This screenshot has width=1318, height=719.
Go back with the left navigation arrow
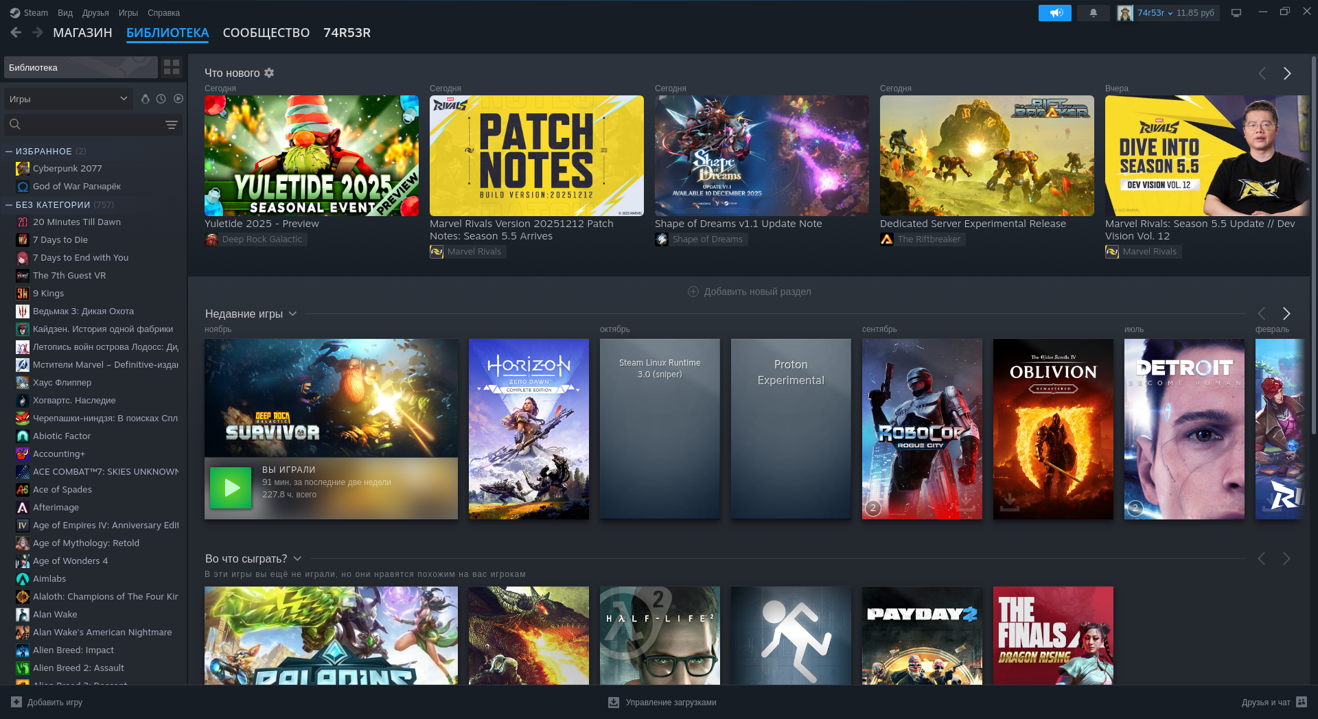coord(16,32)
